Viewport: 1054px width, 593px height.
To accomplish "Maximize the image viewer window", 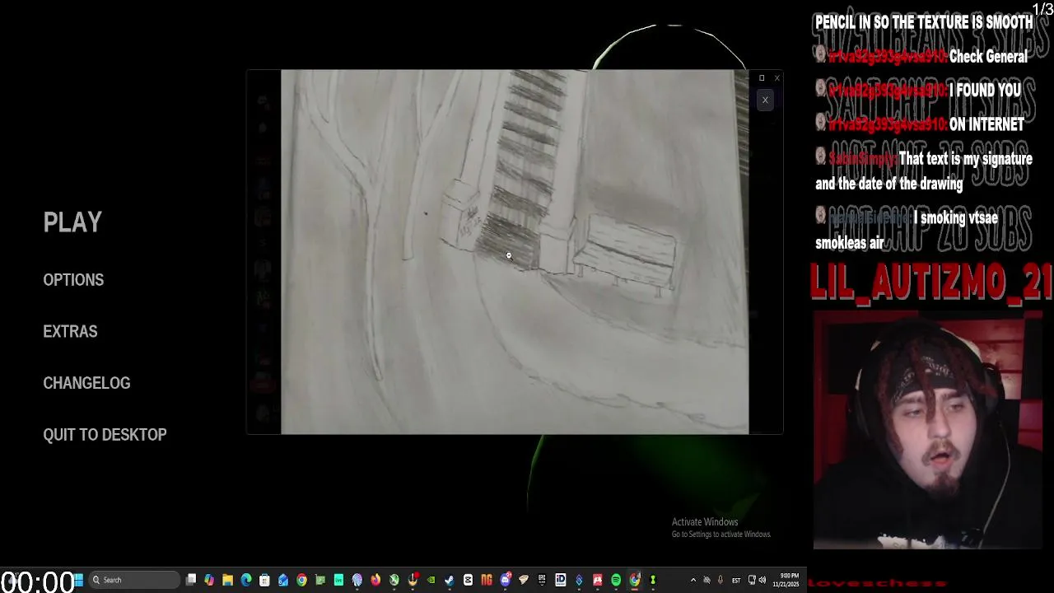I will pos(762,78).
